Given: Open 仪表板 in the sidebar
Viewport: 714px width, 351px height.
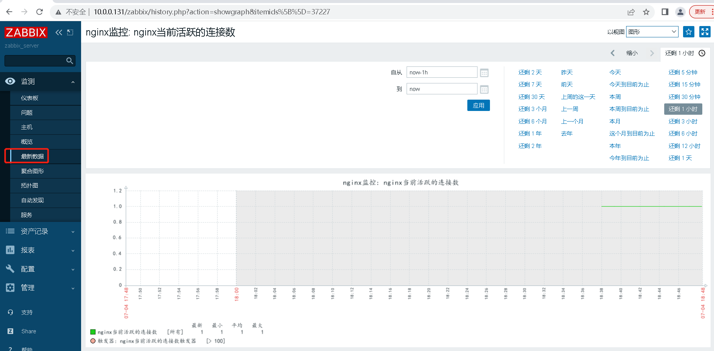Looking at the screenshot, I should [x=30, y=98].
